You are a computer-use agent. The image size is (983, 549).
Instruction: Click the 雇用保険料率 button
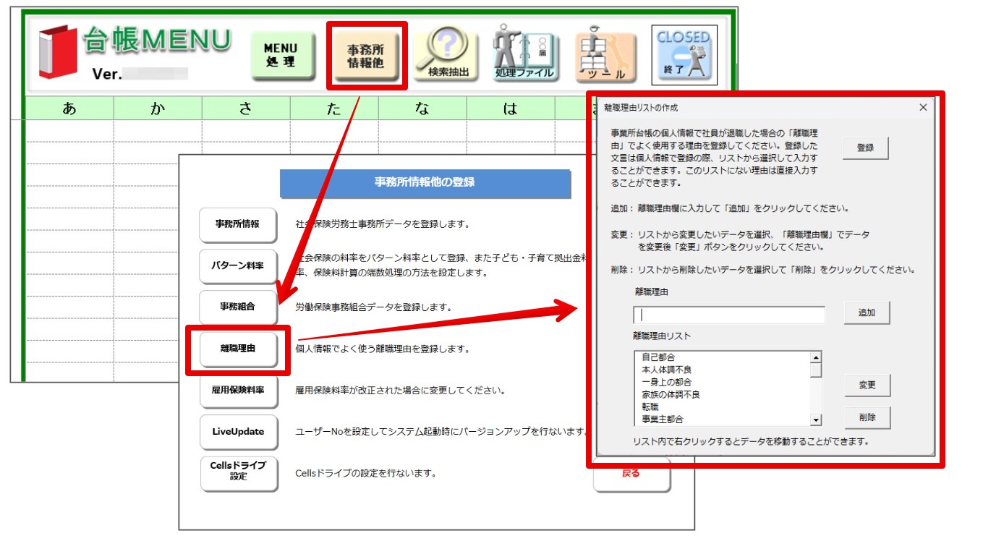pos(238,391)
